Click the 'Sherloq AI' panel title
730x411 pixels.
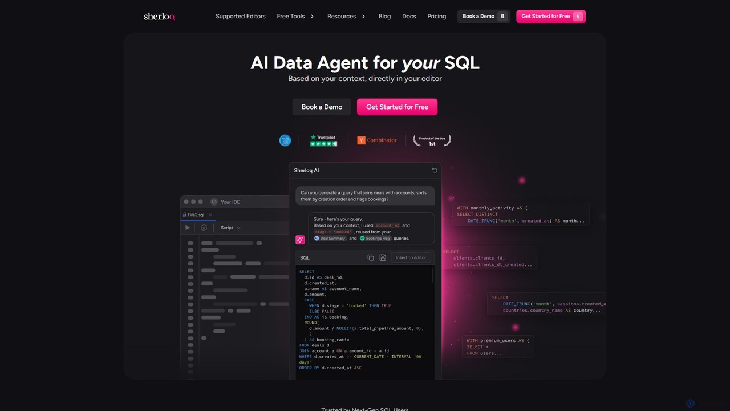tap(306, 170)
